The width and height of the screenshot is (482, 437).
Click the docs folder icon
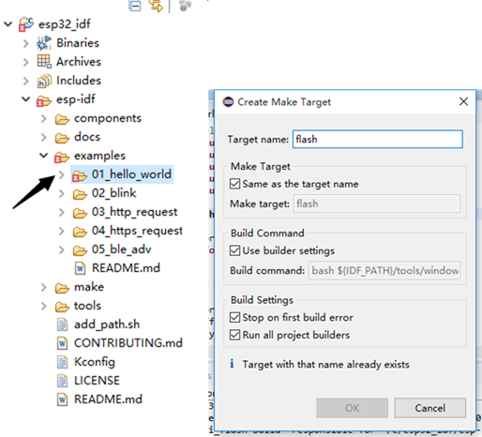(x=62, y=138)
